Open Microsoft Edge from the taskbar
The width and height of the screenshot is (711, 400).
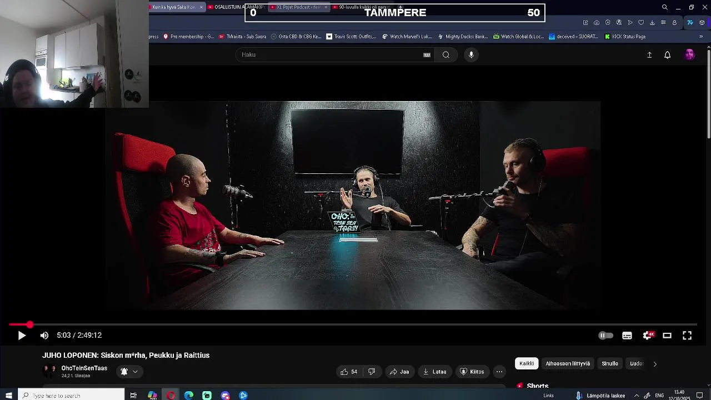click(x=189, y=396)
